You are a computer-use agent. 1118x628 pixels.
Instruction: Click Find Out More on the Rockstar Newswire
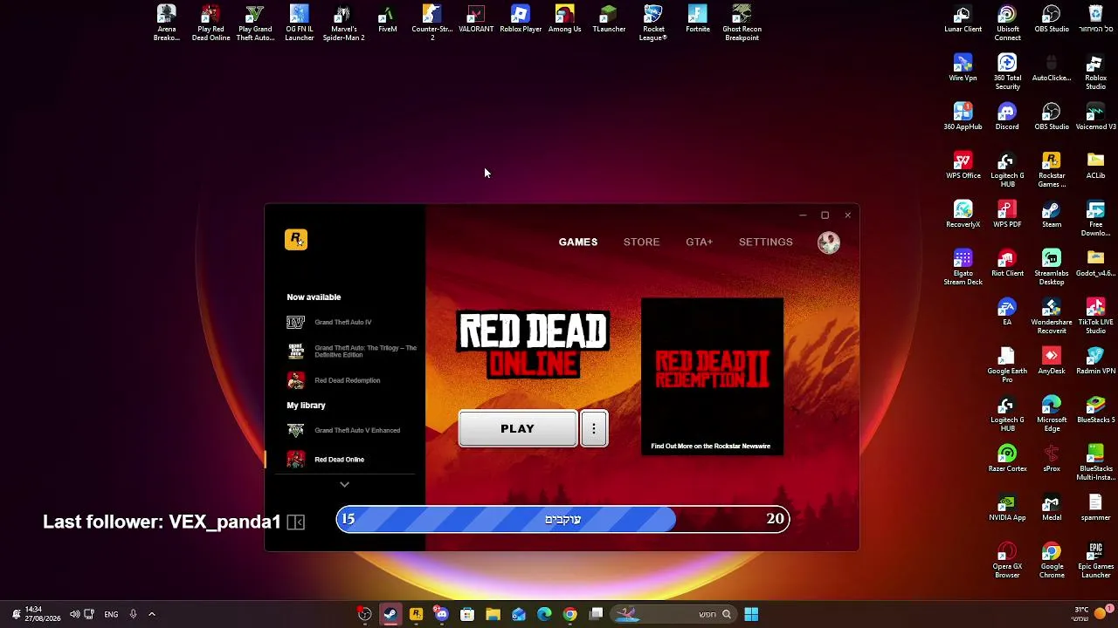coord(710,447)
